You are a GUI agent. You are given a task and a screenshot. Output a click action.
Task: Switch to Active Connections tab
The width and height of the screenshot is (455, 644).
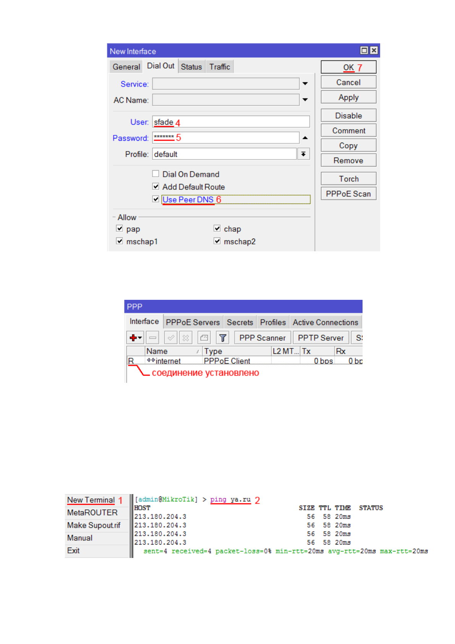click(x=325, y=322)
